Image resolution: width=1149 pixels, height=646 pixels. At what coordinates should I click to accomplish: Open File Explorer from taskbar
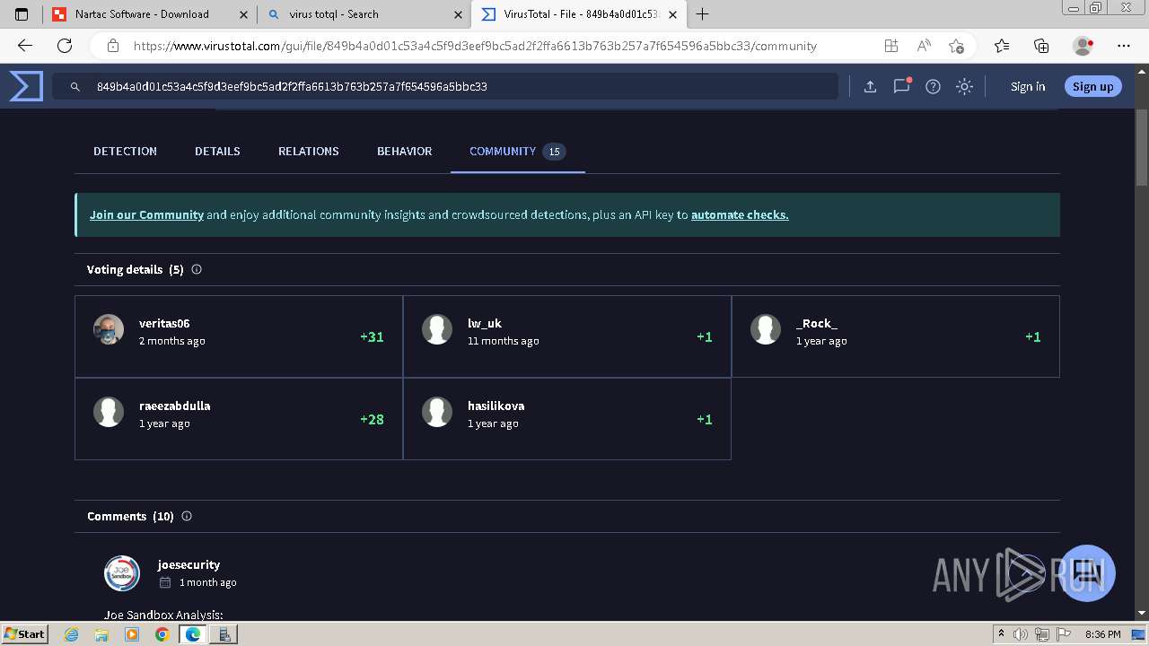(x=101, y=634)
